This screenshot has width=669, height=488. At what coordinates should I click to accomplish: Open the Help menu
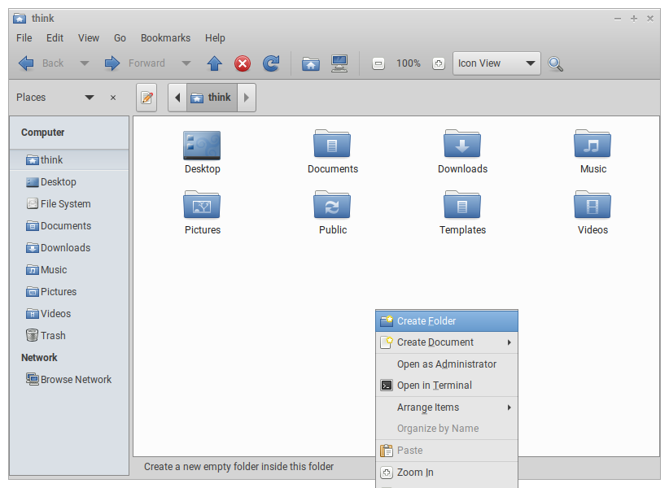[215, 38]
